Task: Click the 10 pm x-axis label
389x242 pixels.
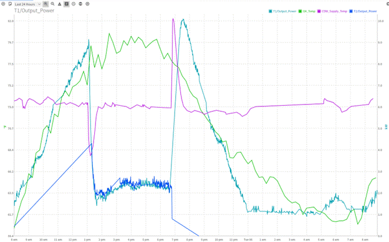Action: pos(219,240)
